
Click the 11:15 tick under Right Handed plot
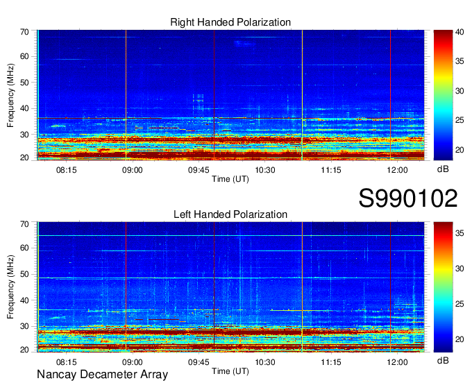[331, 170]
